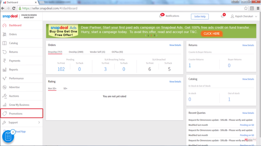Click the Payments rupee icon in sidebar
This screenshot has width=261, height=146.
5,61
